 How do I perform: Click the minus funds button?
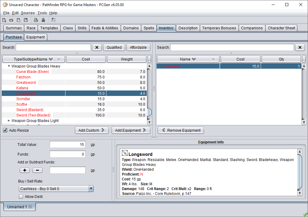click(37, 170)
